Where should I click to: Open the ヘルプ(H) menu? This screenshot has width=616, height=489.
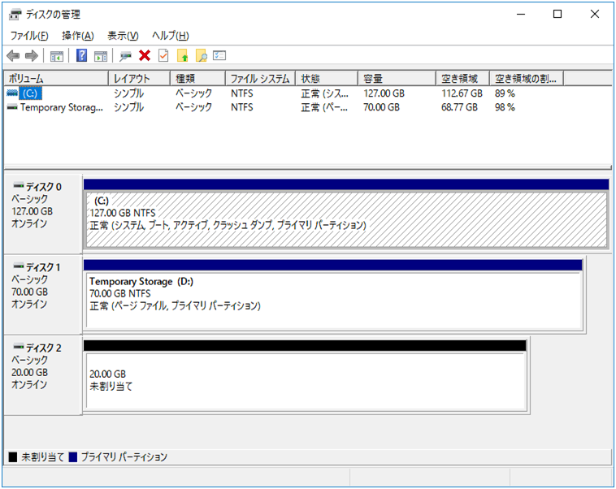click(171, 36)
